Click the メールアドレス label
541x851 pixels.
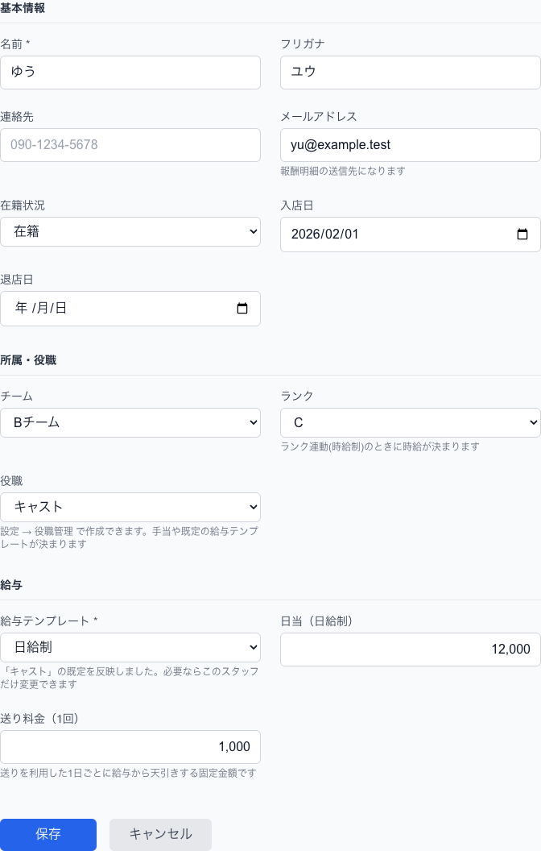[x=319, y=117]
